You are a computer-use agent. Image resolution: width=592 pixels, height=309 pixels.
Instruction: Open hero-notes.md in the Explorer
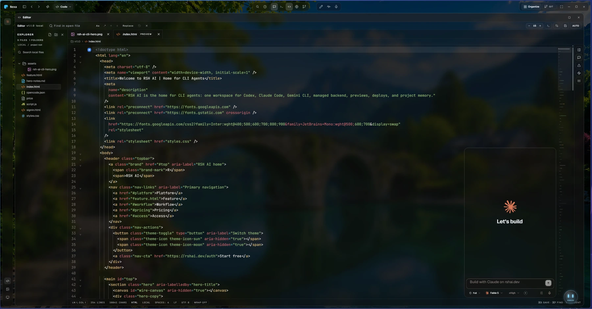point(36,81)
